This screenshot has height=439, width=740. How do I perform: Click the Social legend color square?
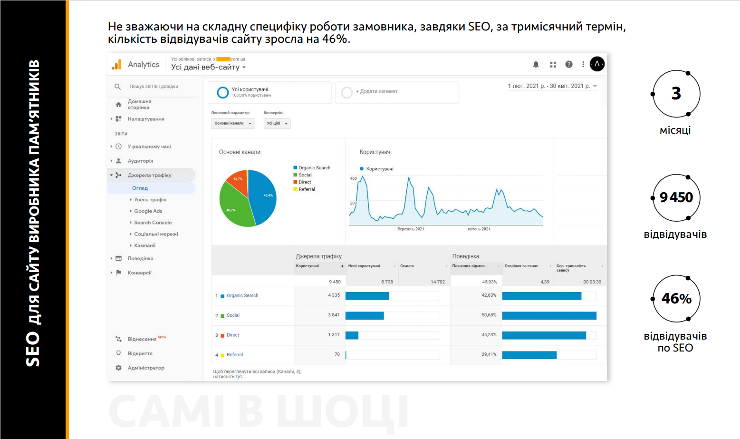click(x=295, y=175)
